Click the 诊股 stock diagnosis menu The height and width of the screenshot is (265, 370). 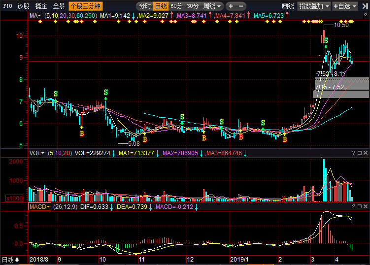point(23,6)
